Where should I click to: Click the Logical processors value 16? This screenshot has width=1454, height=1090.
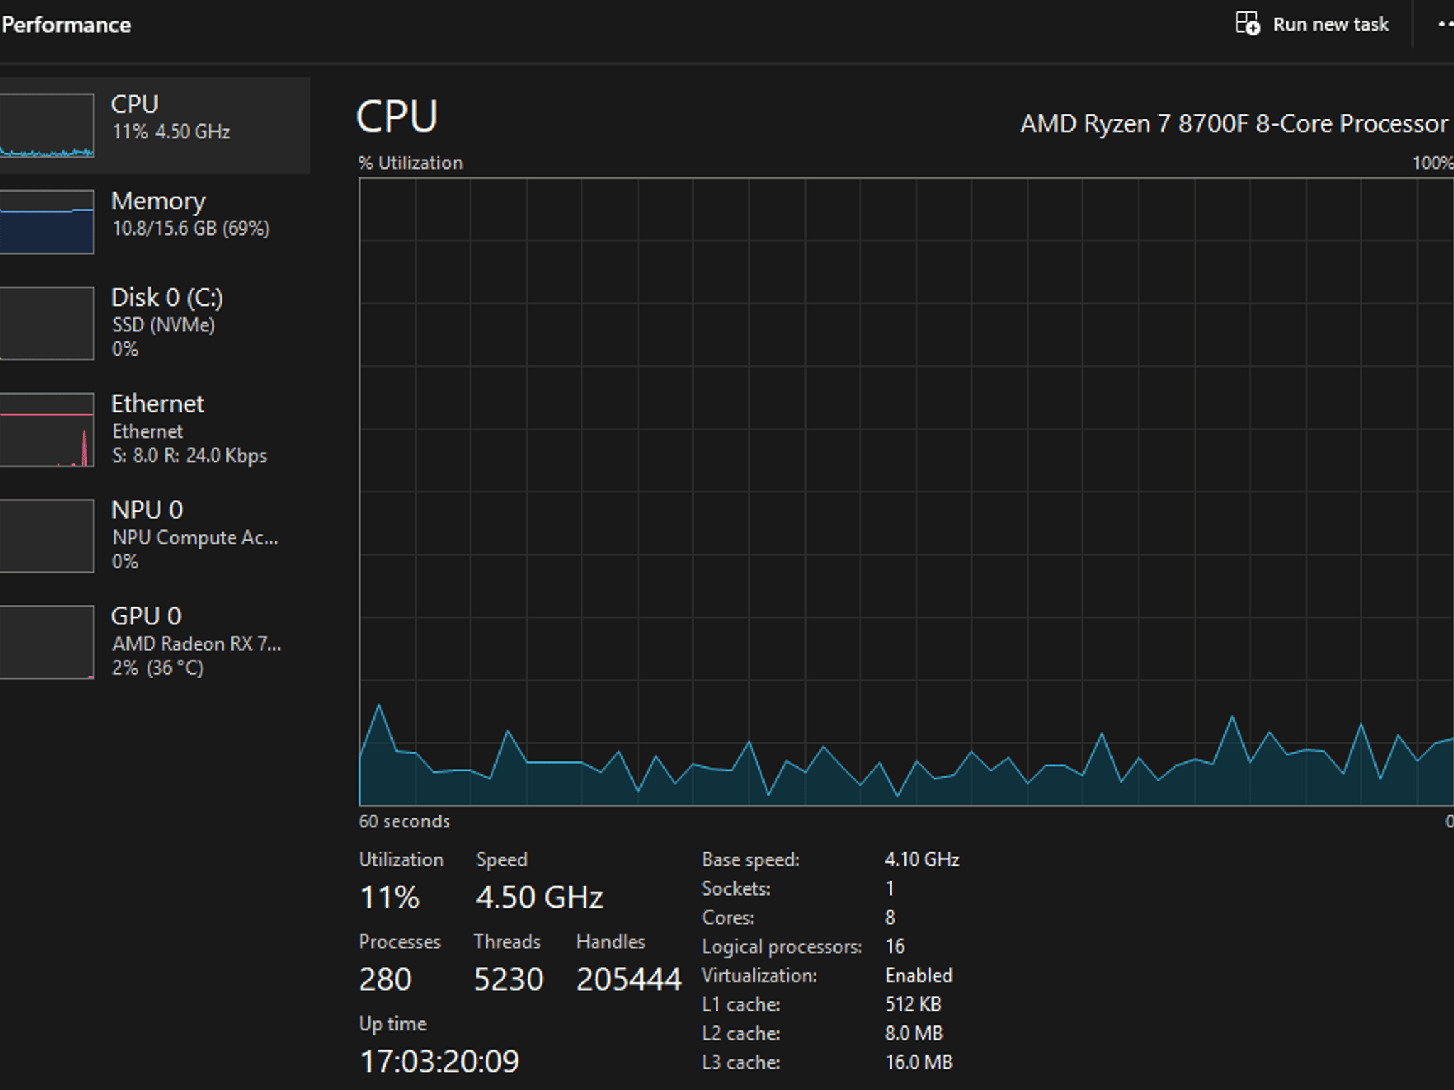[895, 947]
